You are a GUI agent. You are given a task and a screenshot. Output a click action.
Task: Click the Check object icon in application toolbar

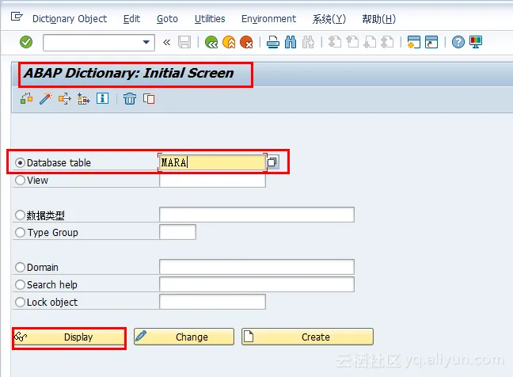click(x=27, y=98)
